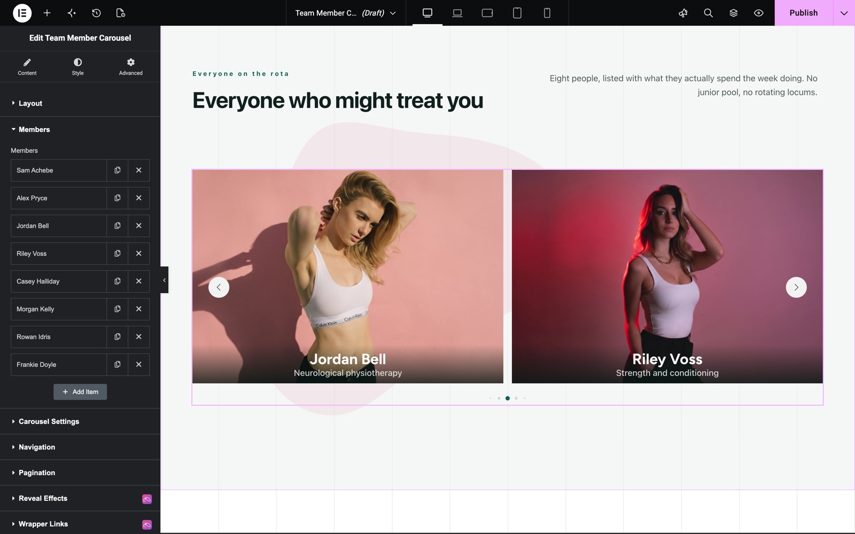Expand the Pagination section
855x534 pixels.
[x=80, y=473]
